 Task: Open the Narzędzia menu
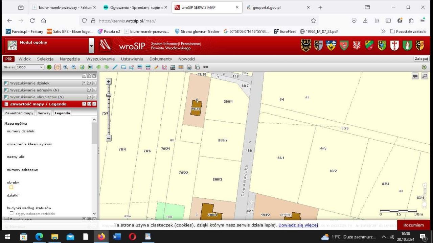click(x=70, y=59)
